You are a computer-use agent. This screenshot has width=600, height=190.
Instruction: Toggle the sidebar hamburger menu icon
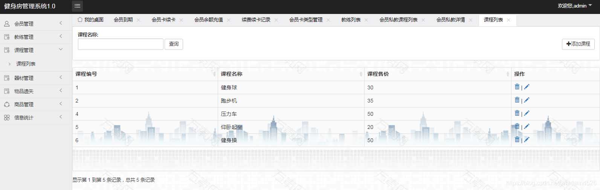click(x=77, y=6)
